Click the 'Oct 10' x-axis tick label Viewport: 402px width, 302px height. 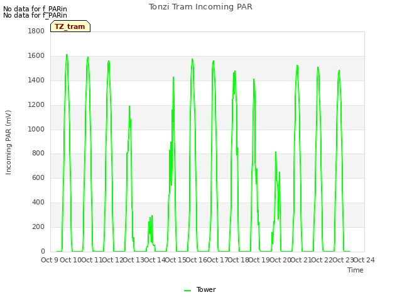pos(70,260)
